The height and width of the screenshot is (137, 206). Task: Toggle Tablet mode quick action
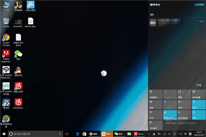156,94
